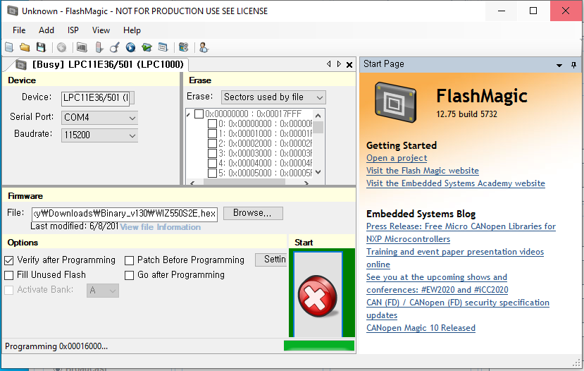Collapse the 0x00000000 sector tree expander

(189, 114)
